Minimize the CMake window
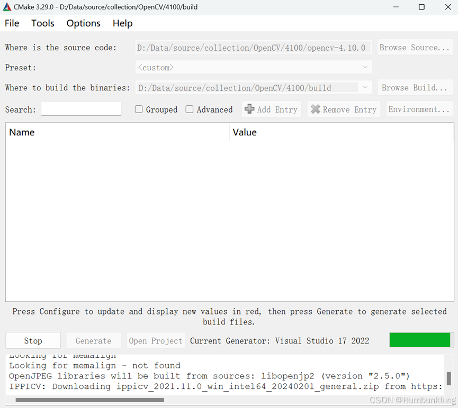The image size is (458, 408). (396, 7)
